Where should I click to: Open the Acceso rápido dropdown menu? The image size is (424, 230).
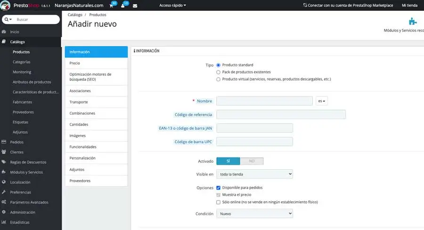point(172,6)
